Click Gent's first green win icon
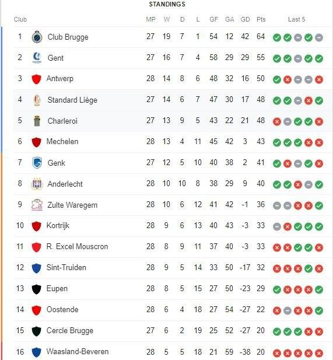Viewport: 333px width, 360px height. click(277, 58)
